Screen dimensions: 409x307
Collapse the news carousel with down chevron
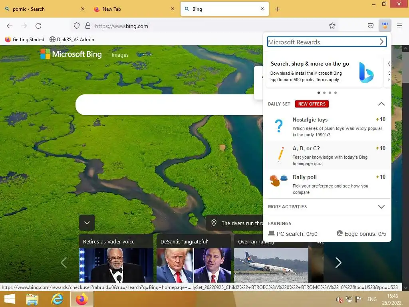click(x=87, y=223)
